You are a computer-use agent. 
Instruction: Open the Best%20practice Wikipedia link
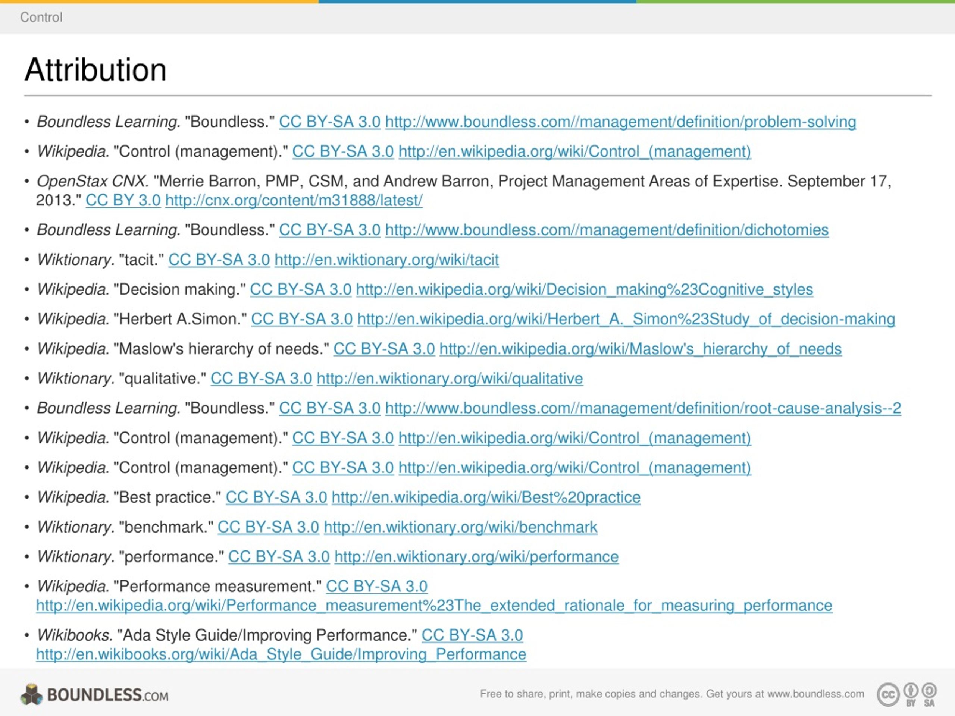coord(486,497)
